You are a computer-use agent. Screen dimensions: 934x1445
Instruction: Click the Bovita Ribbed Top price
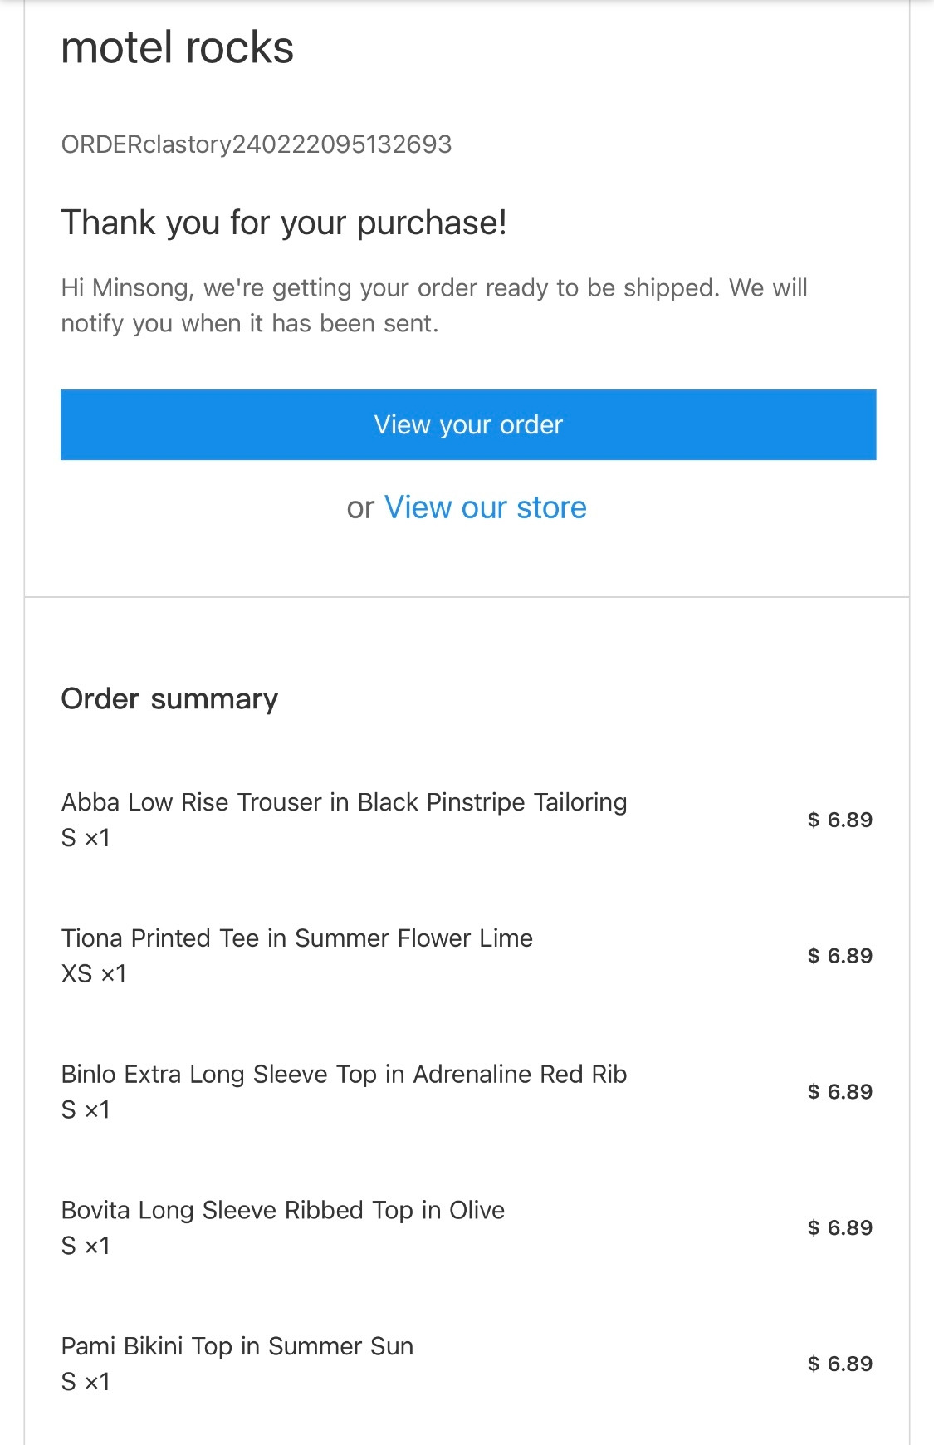pyautogui.click(x=839, y=1228)
